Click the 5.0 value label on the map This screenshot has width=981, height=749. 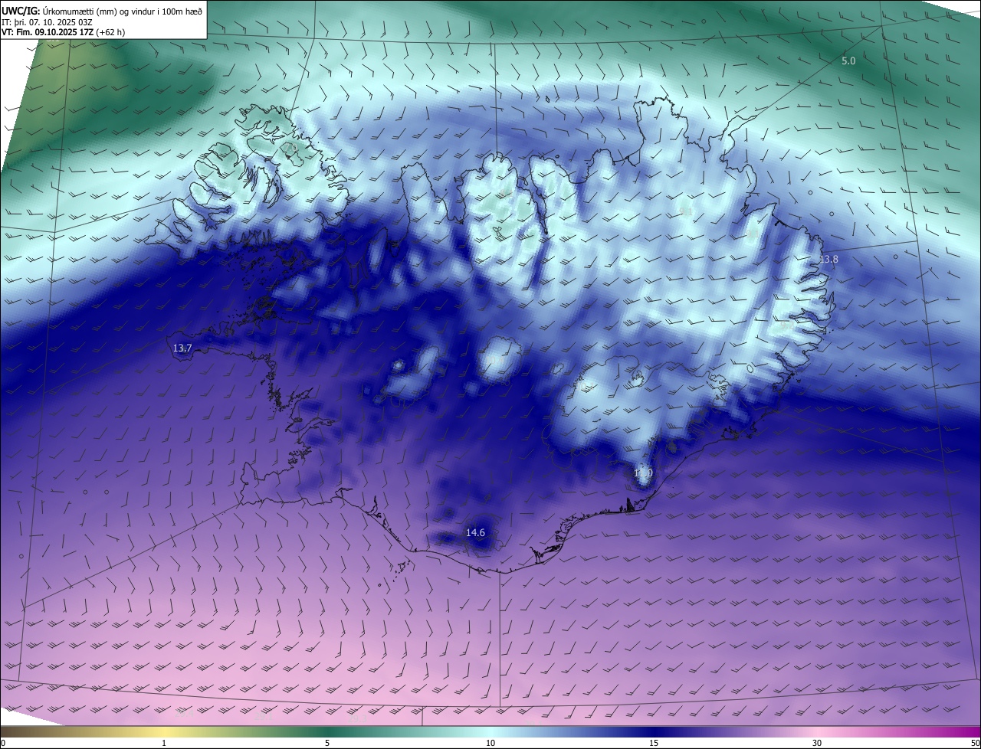848,61
